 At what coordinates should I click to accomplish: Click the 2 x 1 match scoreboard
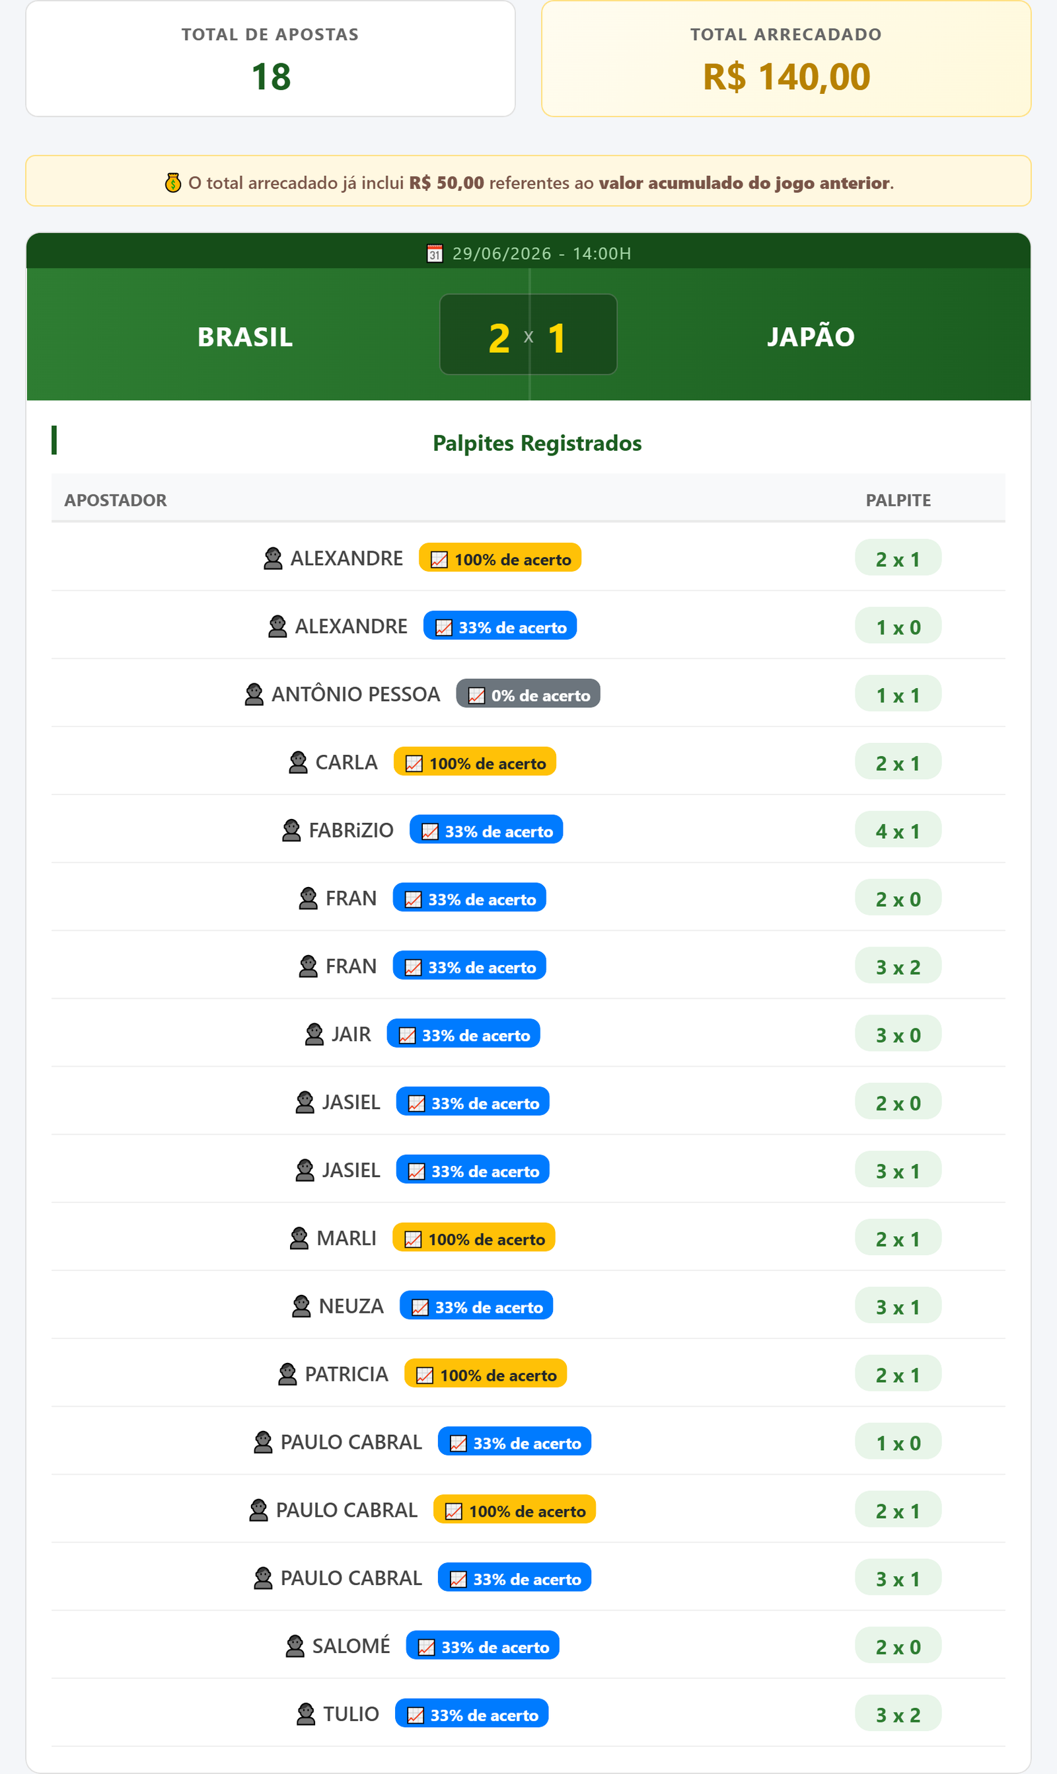[528, 334]
